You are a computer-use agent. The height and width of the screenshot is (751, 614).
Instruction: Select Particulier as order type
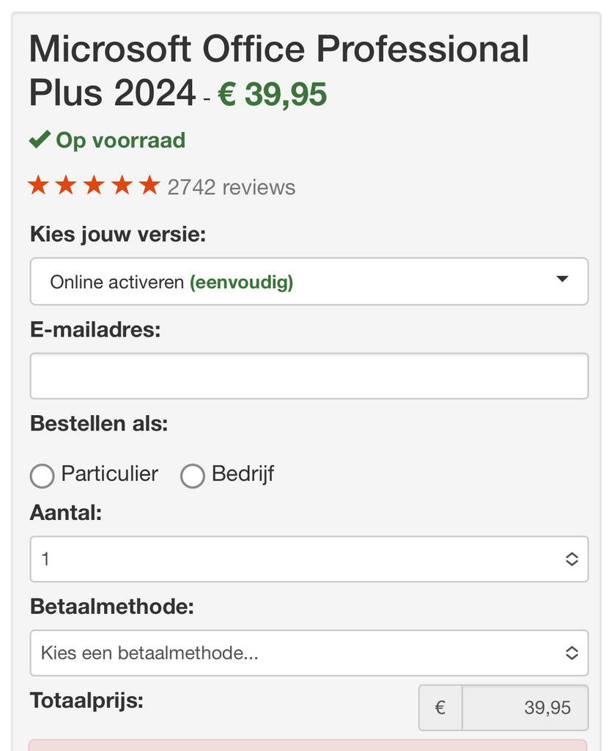pyautogui.click(x=42, y=476)
